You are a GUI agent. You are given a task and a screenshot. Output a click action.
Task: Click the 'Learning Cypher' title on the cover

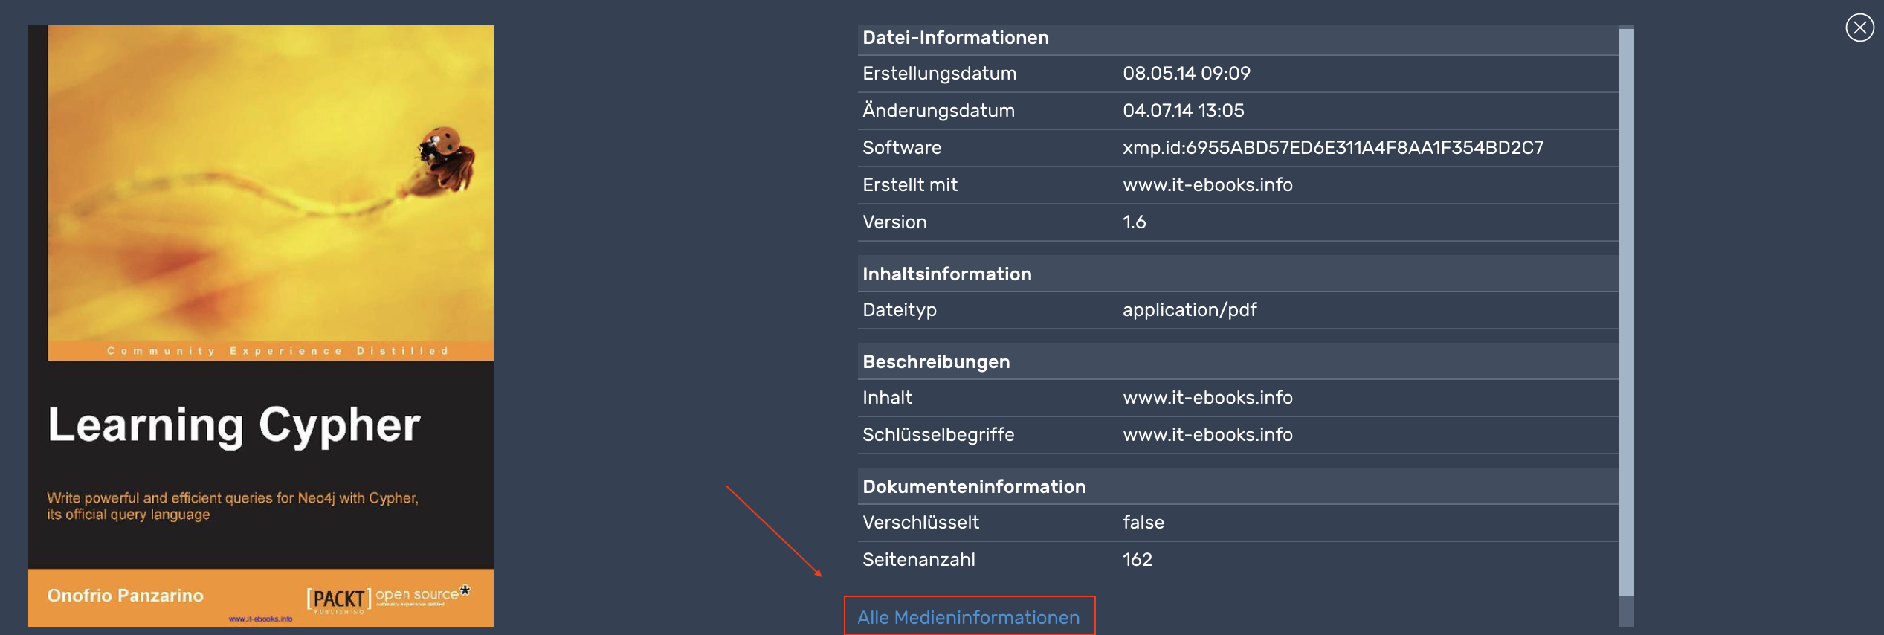[x=234, y=425]
